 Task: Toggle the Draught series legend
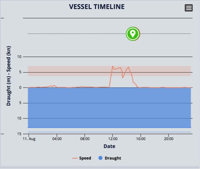tap(110, 158)
